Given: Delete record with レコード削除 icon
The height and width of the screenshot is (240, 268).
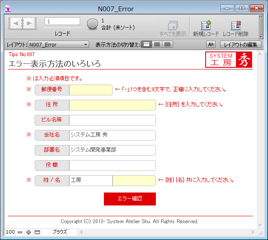Looking at the screenshot, I should coord(236,28).
